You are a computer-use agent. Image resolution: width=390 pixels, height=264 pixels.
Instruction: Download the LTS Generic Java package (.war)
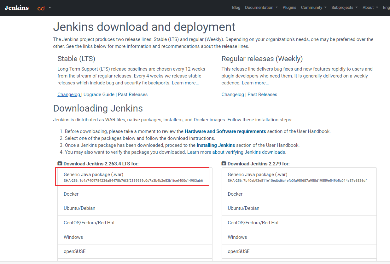135,177
